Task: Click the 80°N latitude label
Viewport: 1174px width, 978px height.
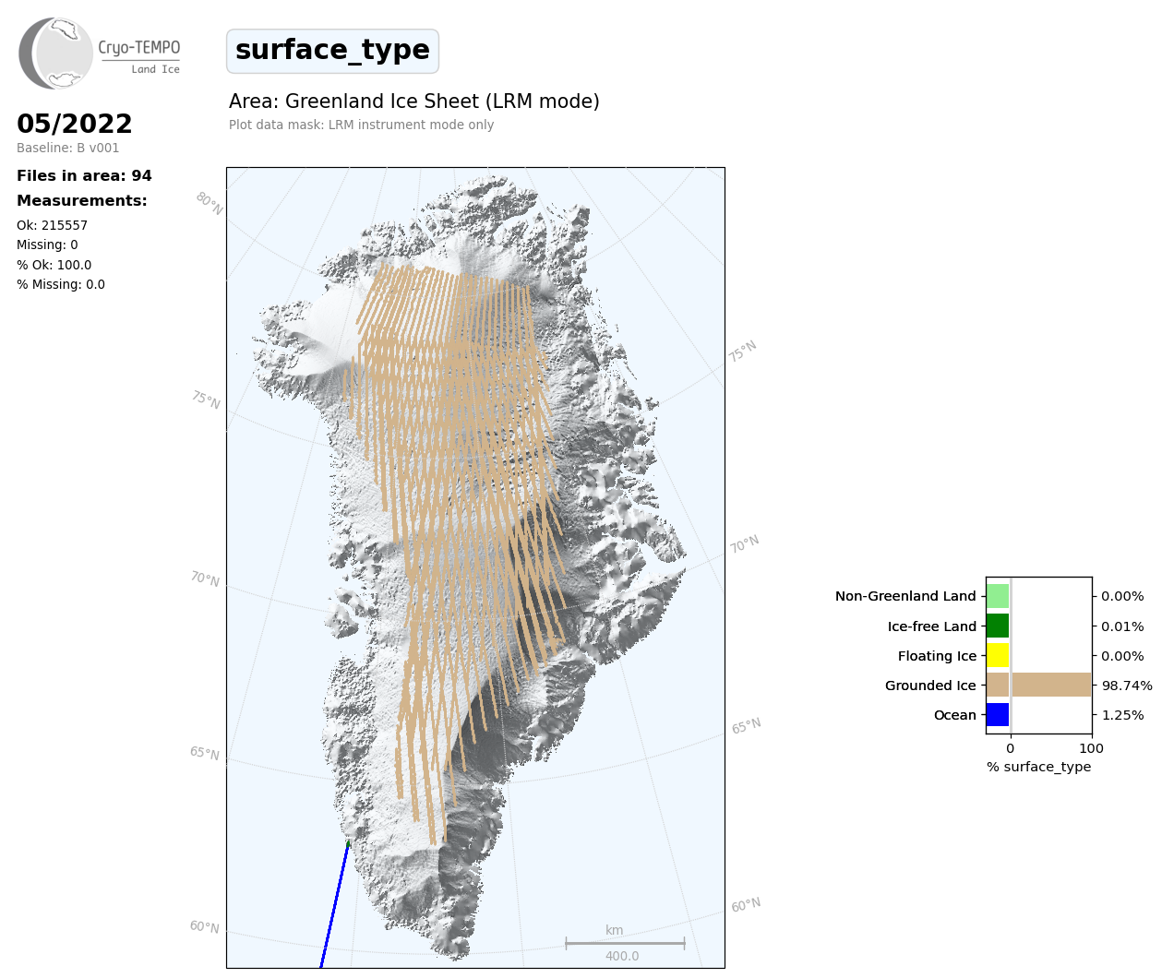Action: click(x=210, y=204)
